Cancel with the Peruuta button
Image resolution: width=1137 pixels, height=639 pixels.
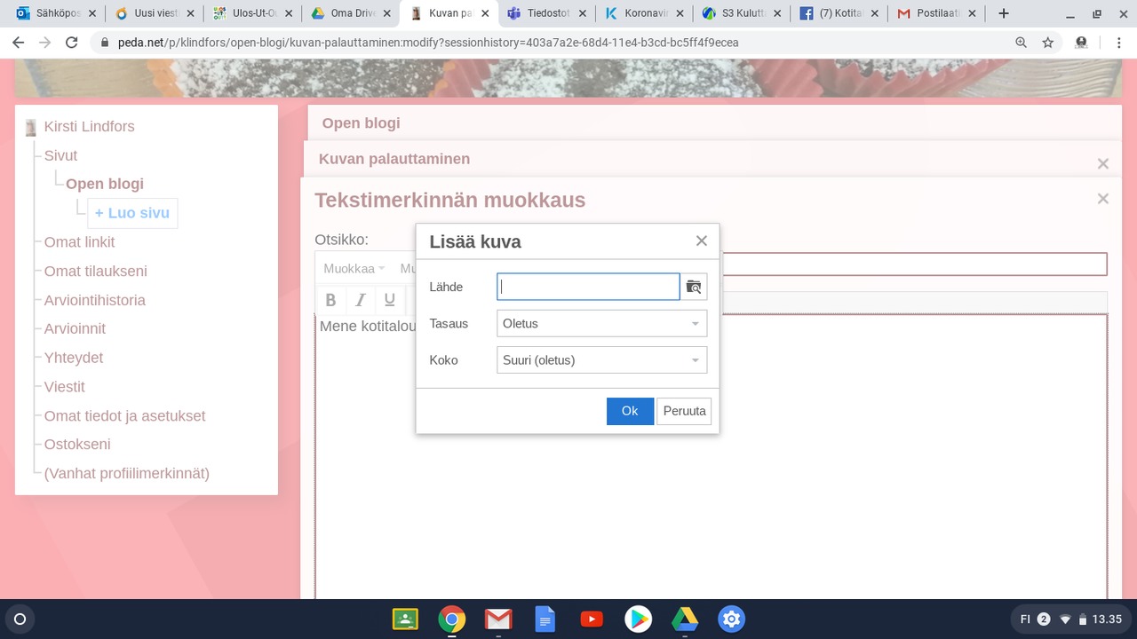pyautogui.click(x=684, y=411)
